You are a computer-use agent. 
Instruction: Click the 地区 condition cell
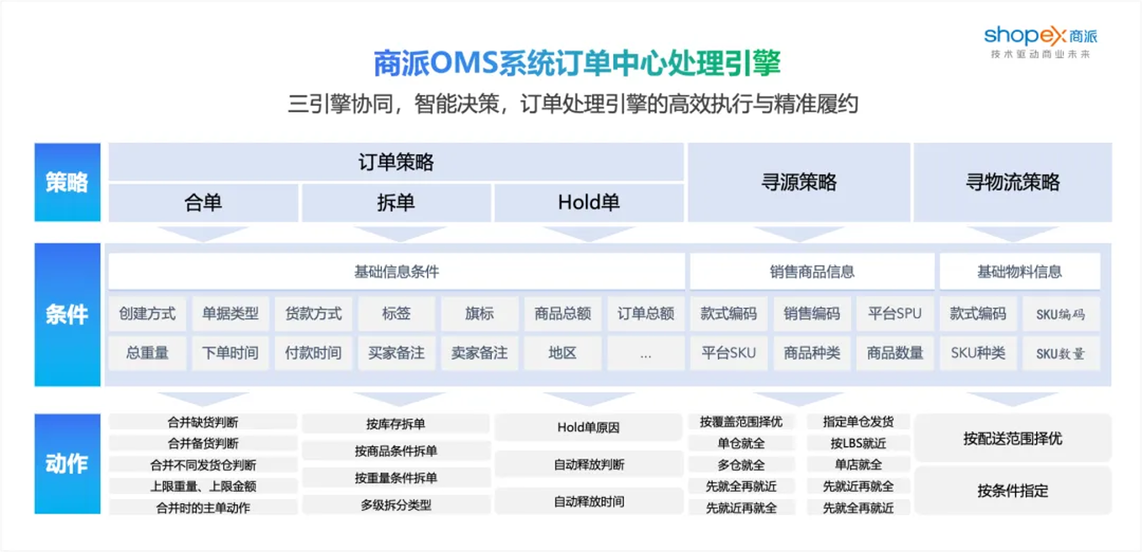pyautogui.click(x=563, y=353)
